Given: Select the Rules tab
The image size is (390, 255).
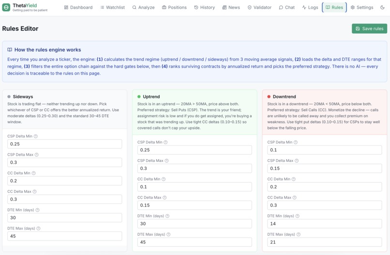Looking at the screenshot, I should click(x=334, y=7).
